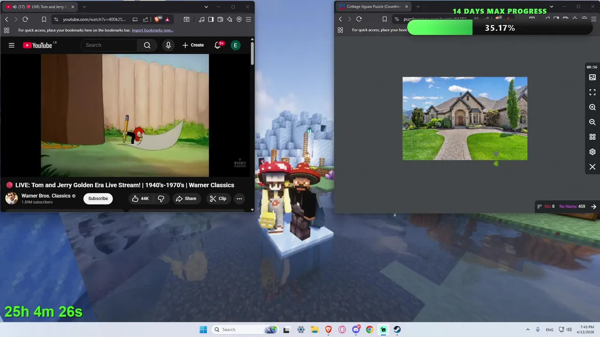Screen dimensions: 600x337
Task: Click the Warner Bros. Classics channel name
Action: [46, 196]
